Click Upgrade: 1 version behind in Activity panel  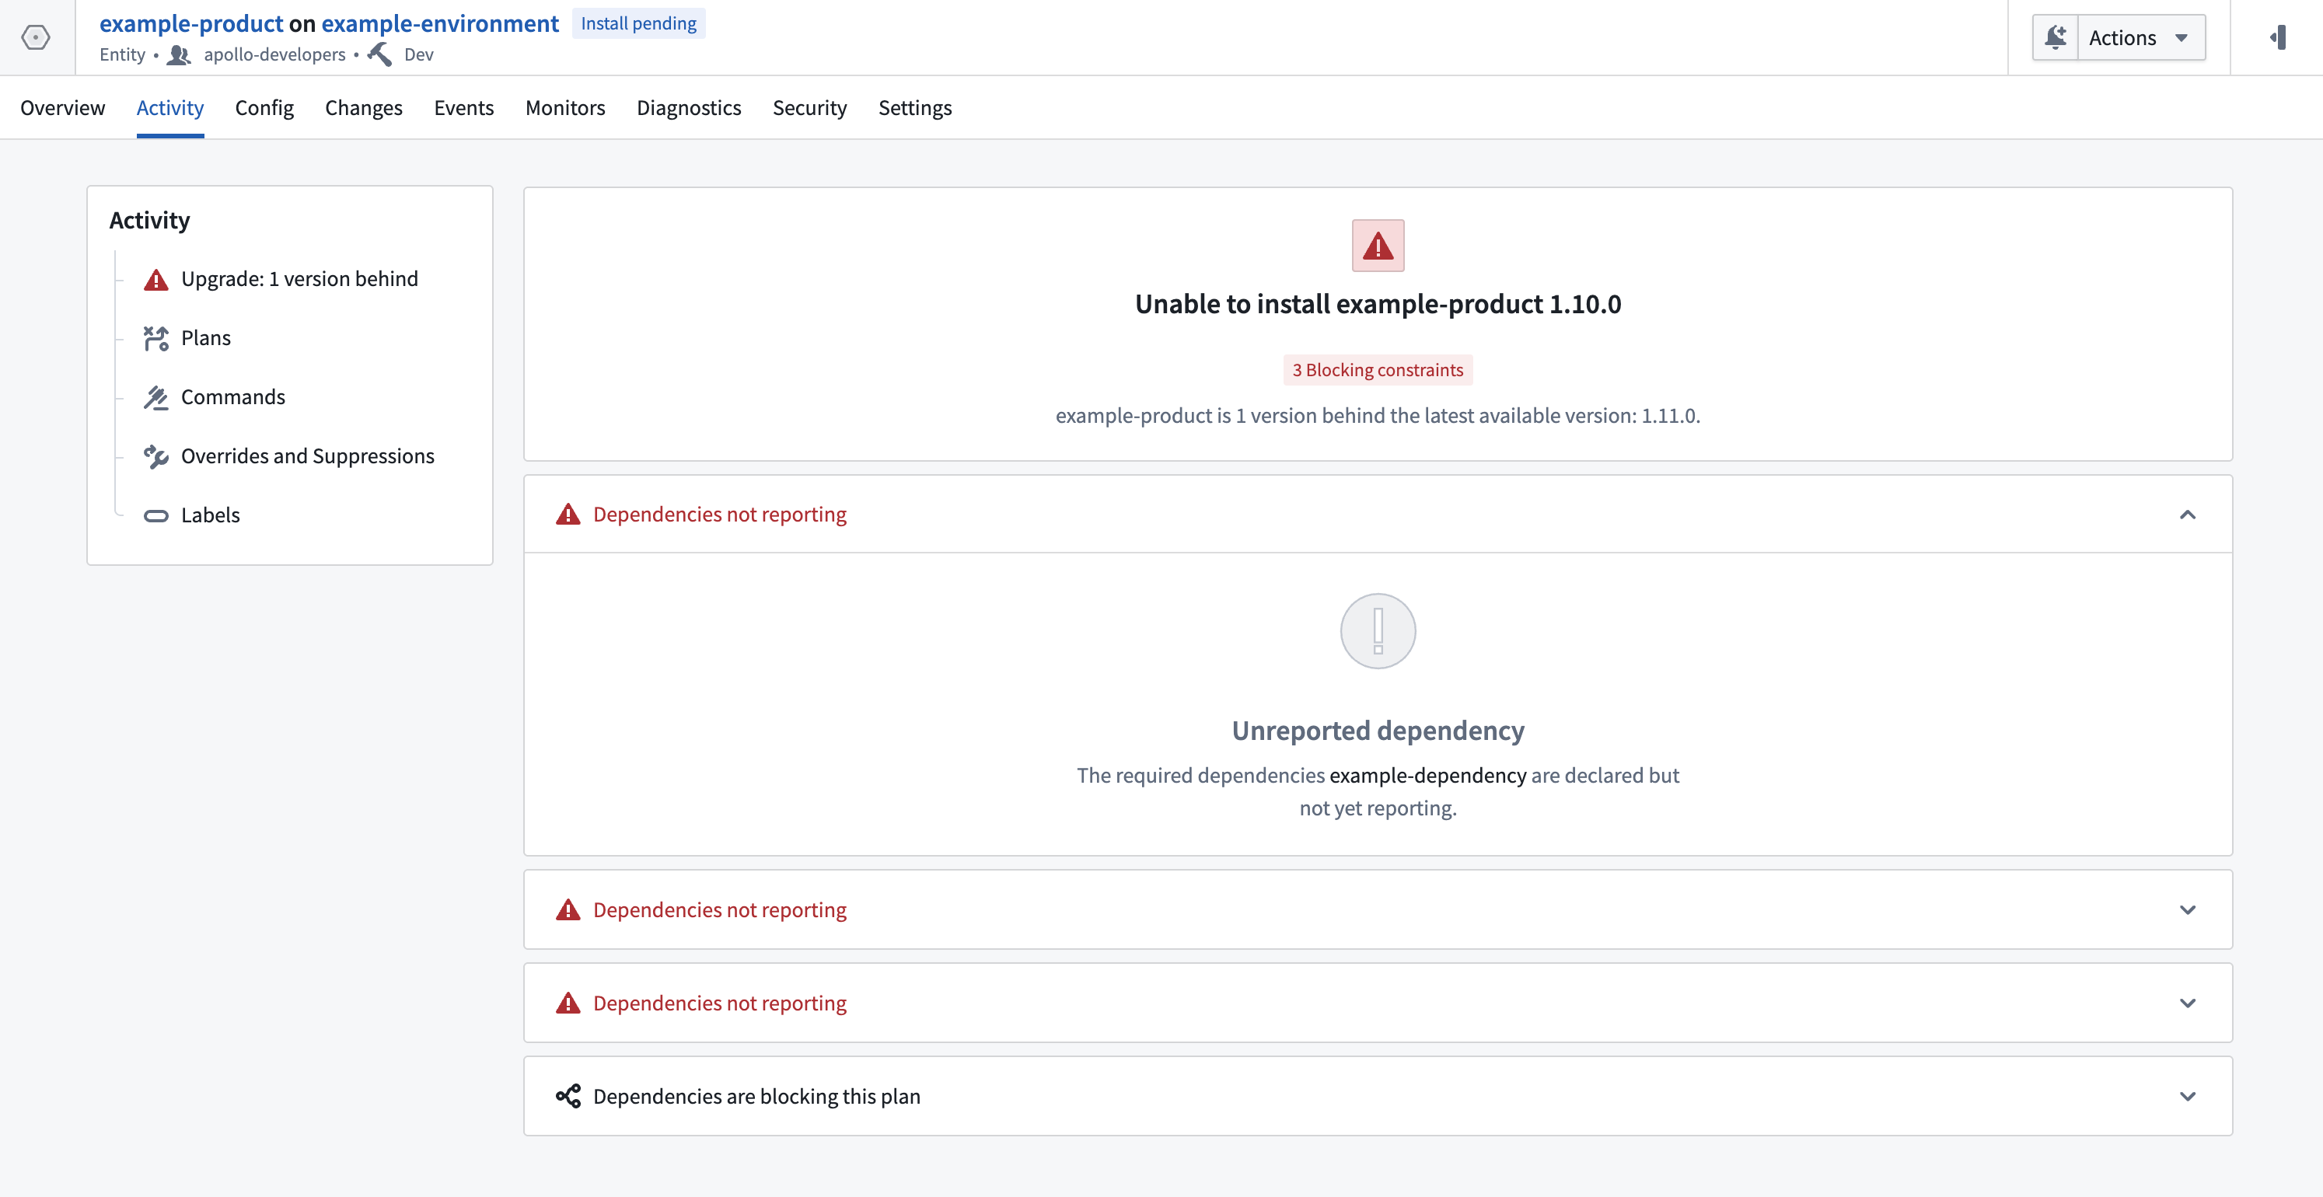[x=299, y=278]
